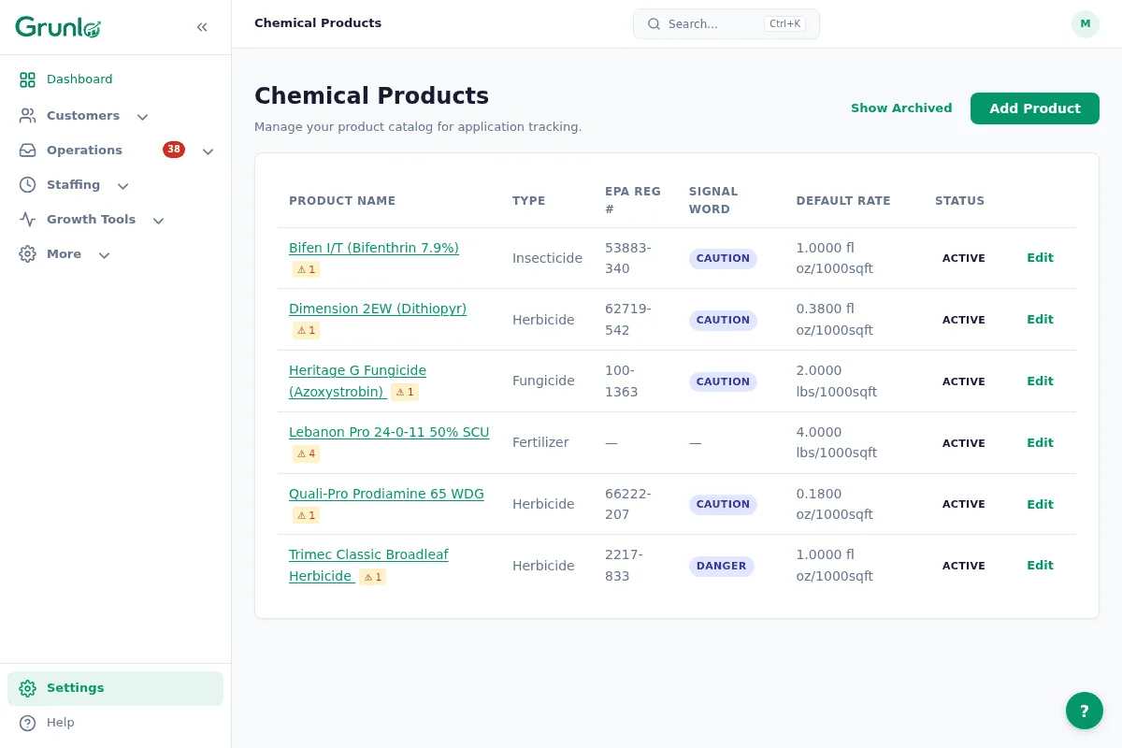This screenshot has height=748, width=1122.
Task: Click the Customers people icon
Action: point(28,116)
